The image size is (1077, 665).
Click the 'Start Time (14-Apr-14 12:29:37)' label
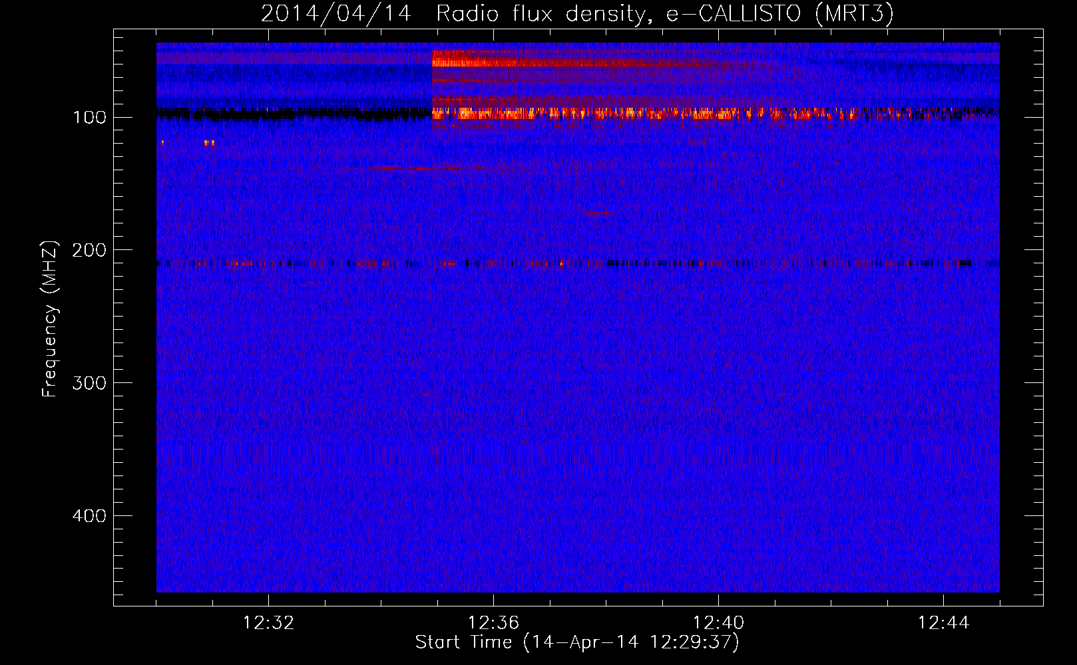[x=577, y=642]
